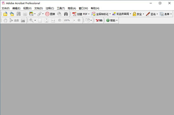Open the 工具(T) menu
The image size is (174, 115).
[x=61, y=8]
